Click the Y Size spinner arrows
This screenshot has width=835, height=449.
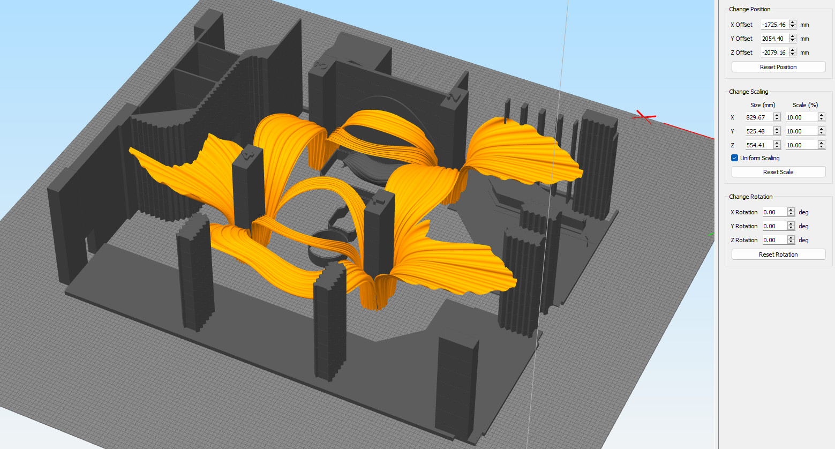coord(777,131)
